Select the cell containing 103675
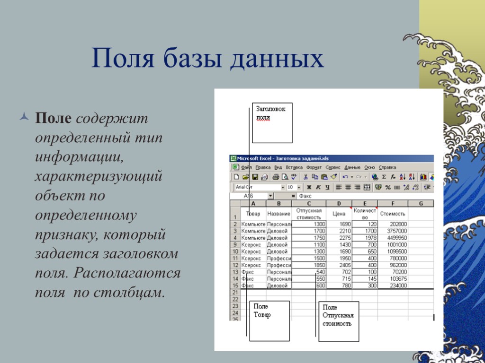This screenshot has width=485, height=363. 393,279
